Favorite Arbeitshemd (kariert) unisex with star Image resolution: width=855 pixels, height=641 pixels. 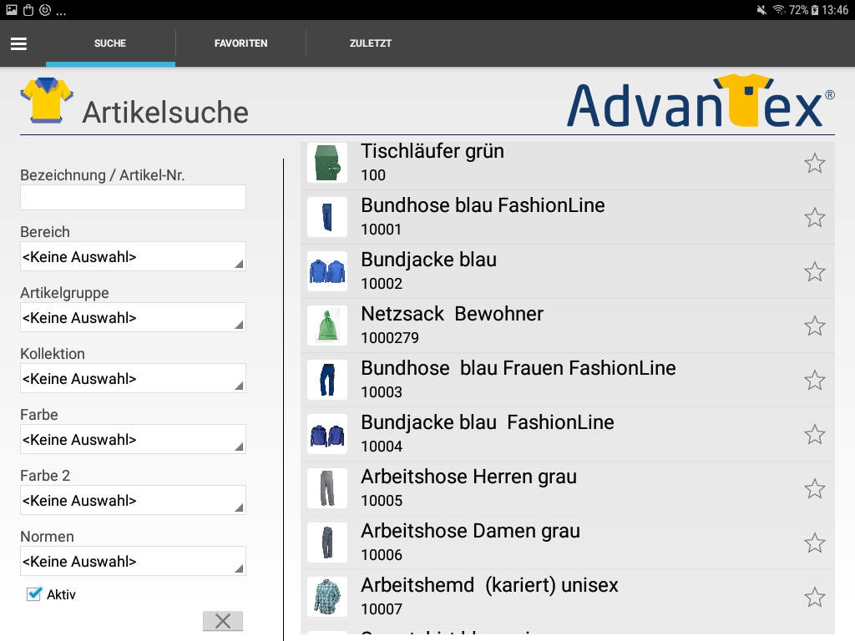815,597
